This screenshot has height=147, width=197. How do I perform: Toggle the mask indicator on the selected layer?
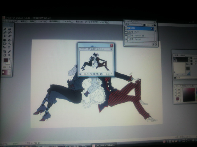point(152,28)
